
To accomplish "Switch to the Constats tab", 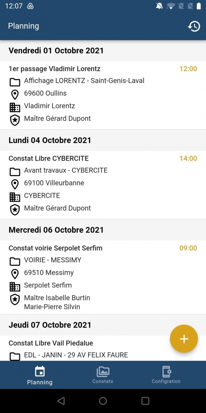I will point(103,375).
